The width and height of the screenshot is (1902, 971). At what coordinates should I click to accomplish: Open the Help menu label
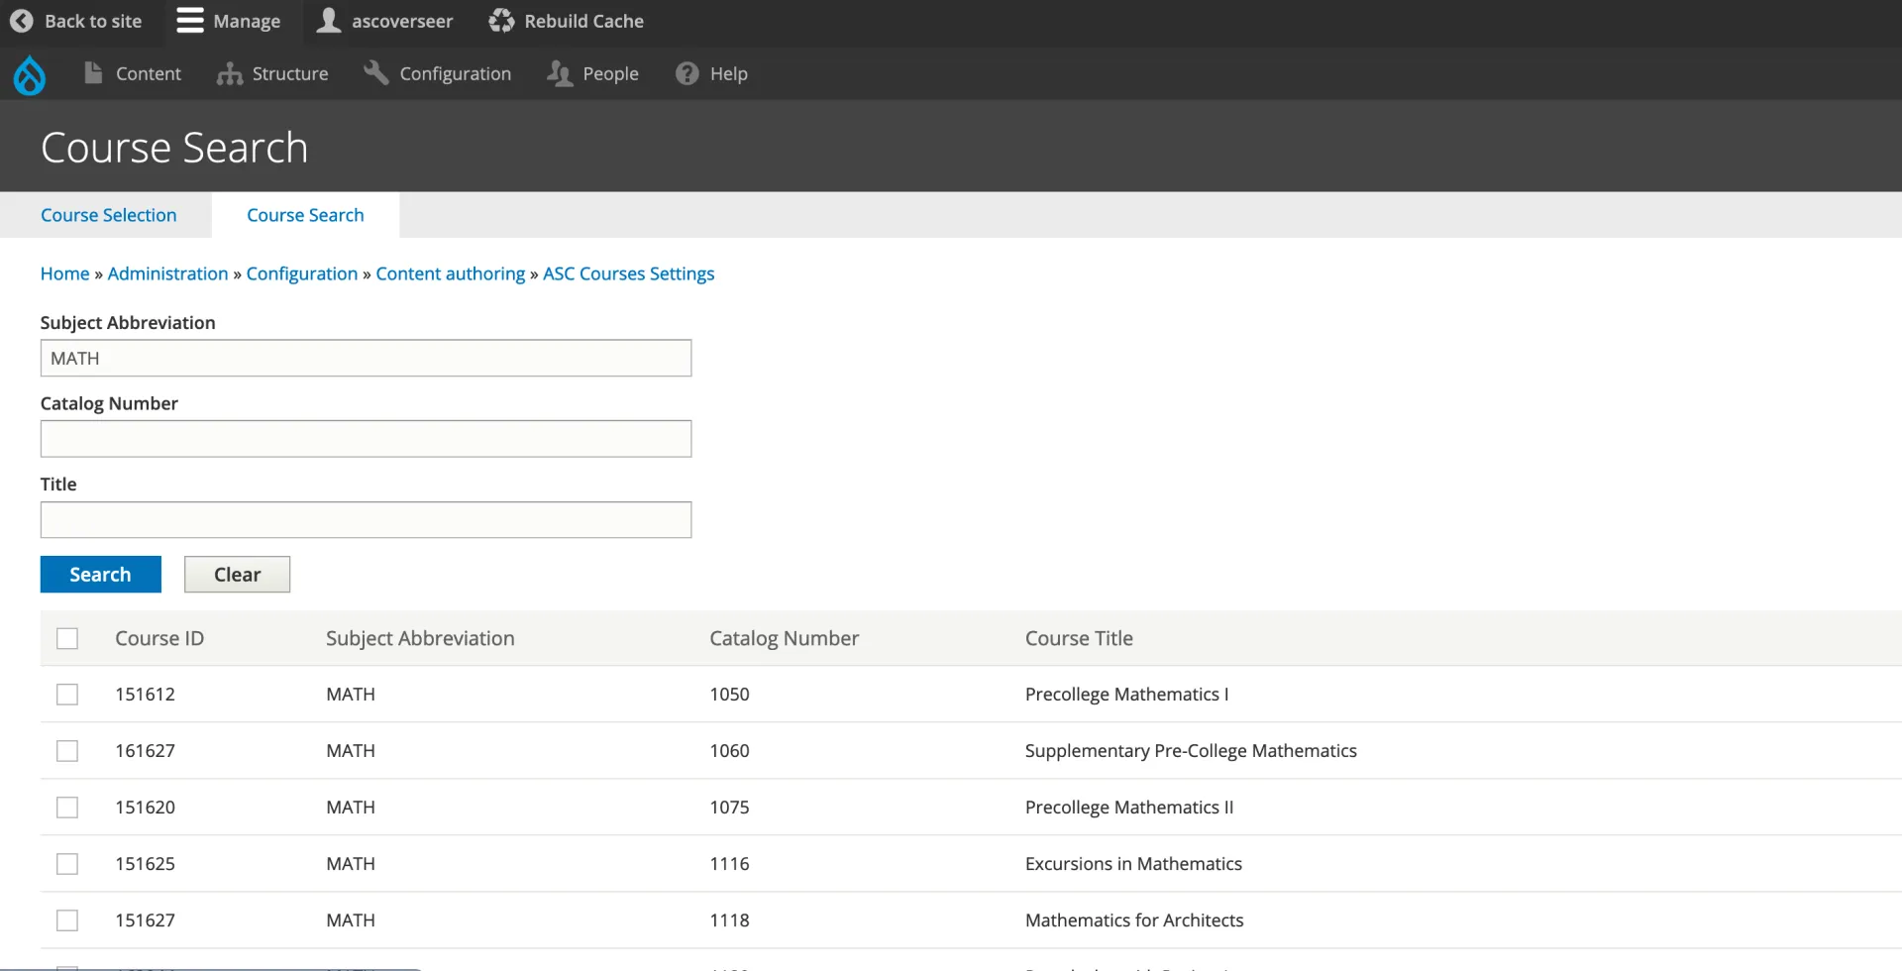[728, 73]
